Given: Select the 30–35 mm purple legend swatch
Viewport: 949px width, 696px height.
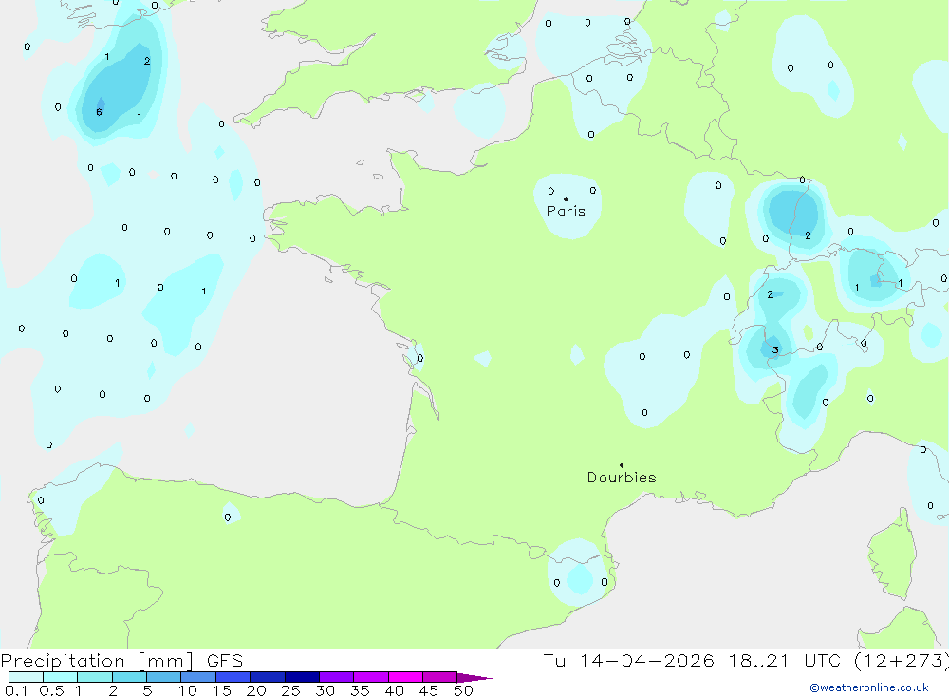Looking at the screenshot, I should point(336,677).
